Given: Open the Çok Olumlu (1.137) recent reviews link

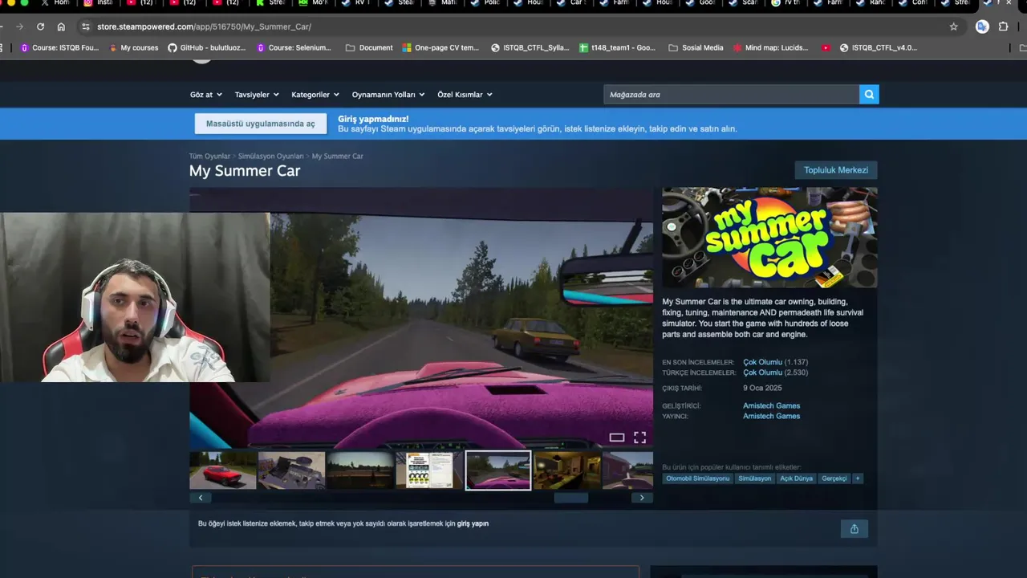Looking at the screenshot, I should point(775,362).
